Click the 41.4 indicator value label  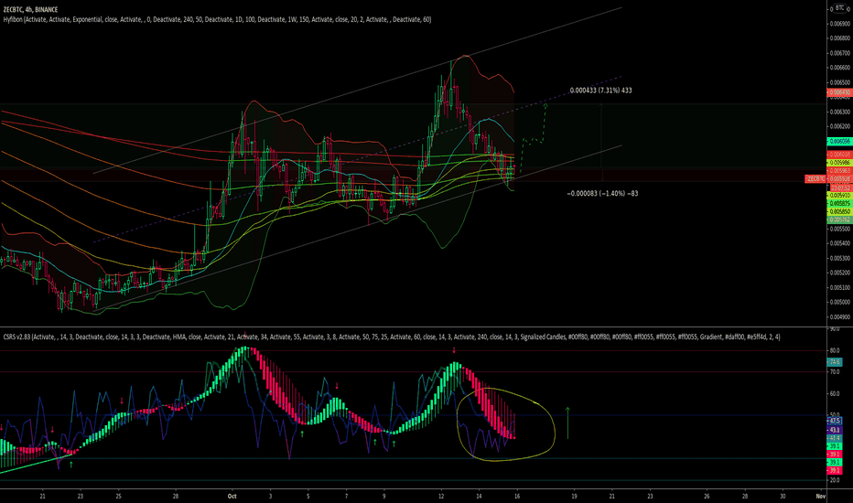coord(835,438)
